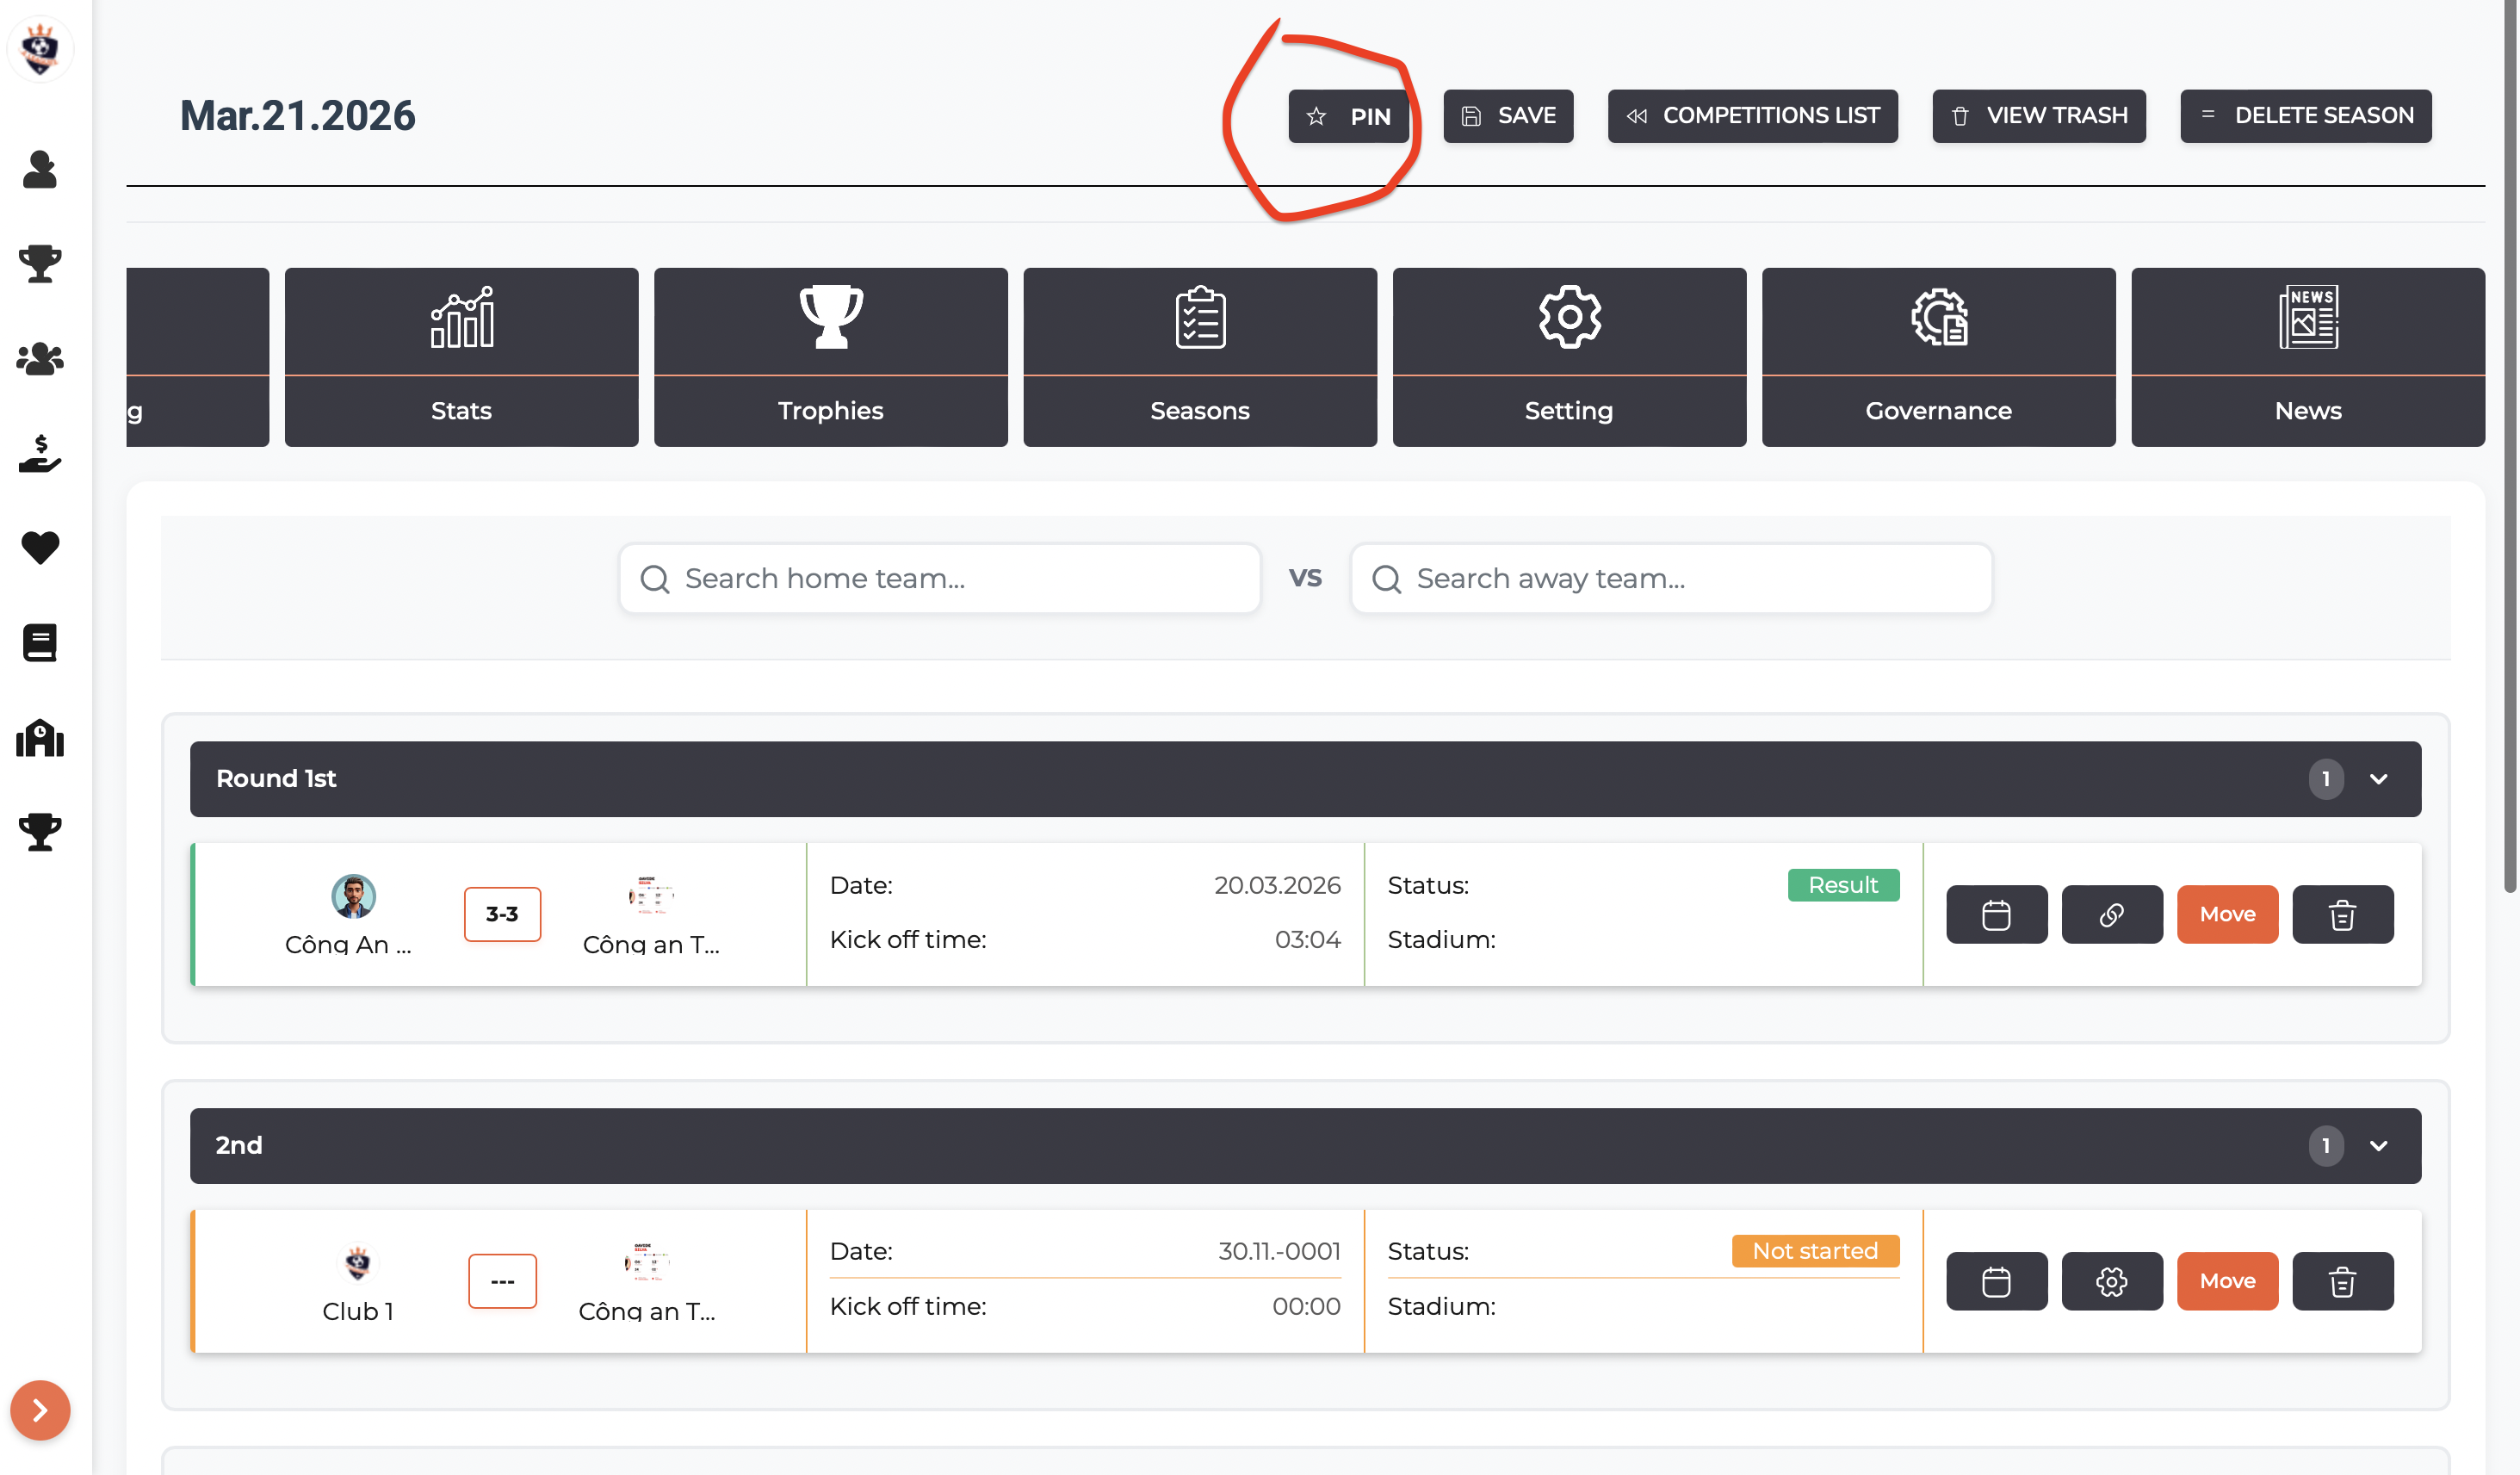Collapse the 2nd round section chevron
The height and width of the screenshot is (1475, 2520).
(2379, 1146)
